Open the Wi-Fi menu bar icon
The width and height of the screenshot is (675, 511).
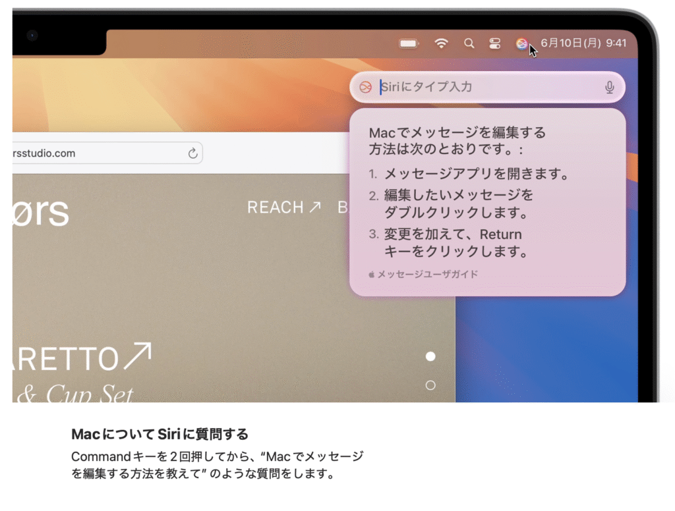(441, 43)
